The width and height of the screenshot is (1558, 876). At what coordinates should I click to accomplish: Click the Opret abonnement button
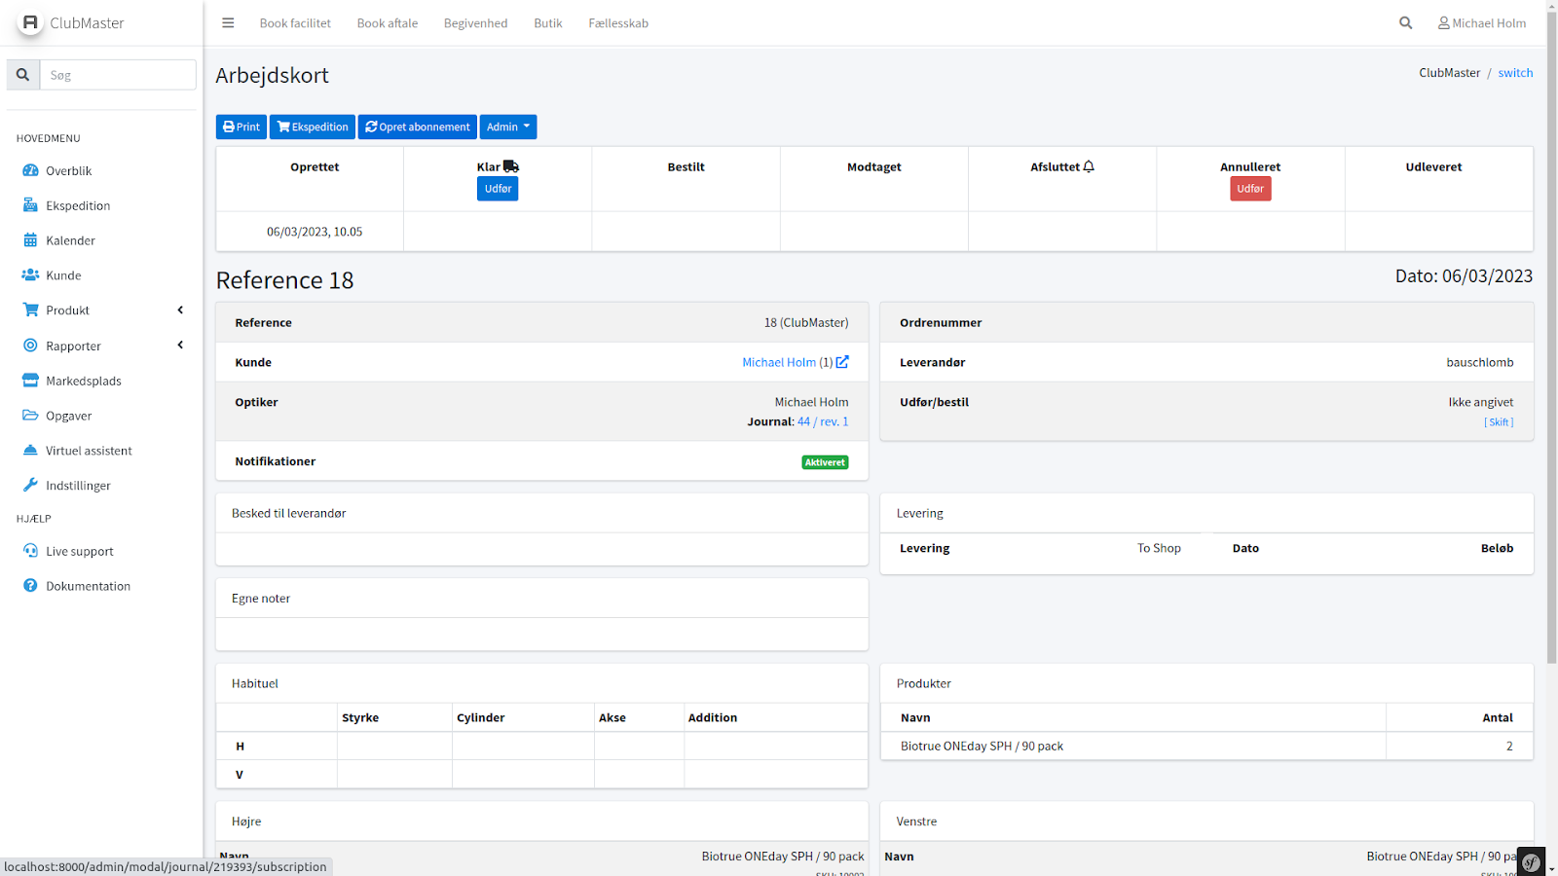[x=418, y=128]
